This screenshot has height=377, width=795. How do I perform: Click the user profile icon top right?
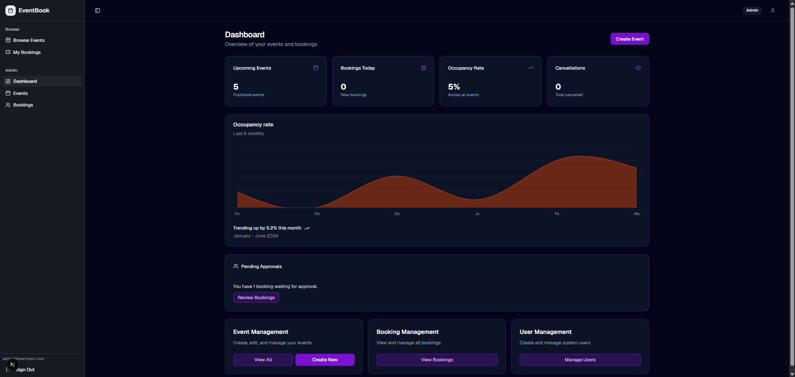point(773,10)
